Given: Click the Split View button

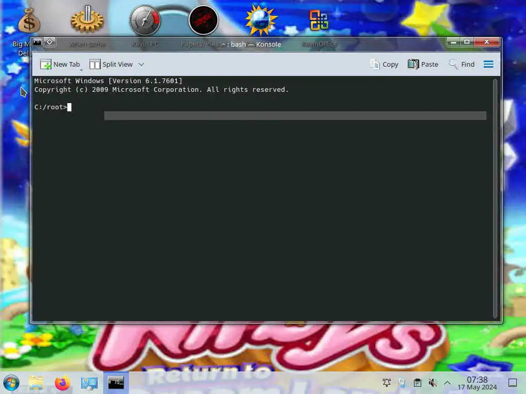Looking at the screenshot, I should (x=111, y=64).
